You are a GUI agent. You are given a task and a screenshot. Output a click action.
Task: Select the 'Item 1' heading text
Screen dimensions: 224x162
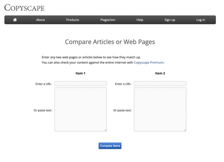(80, 73)
